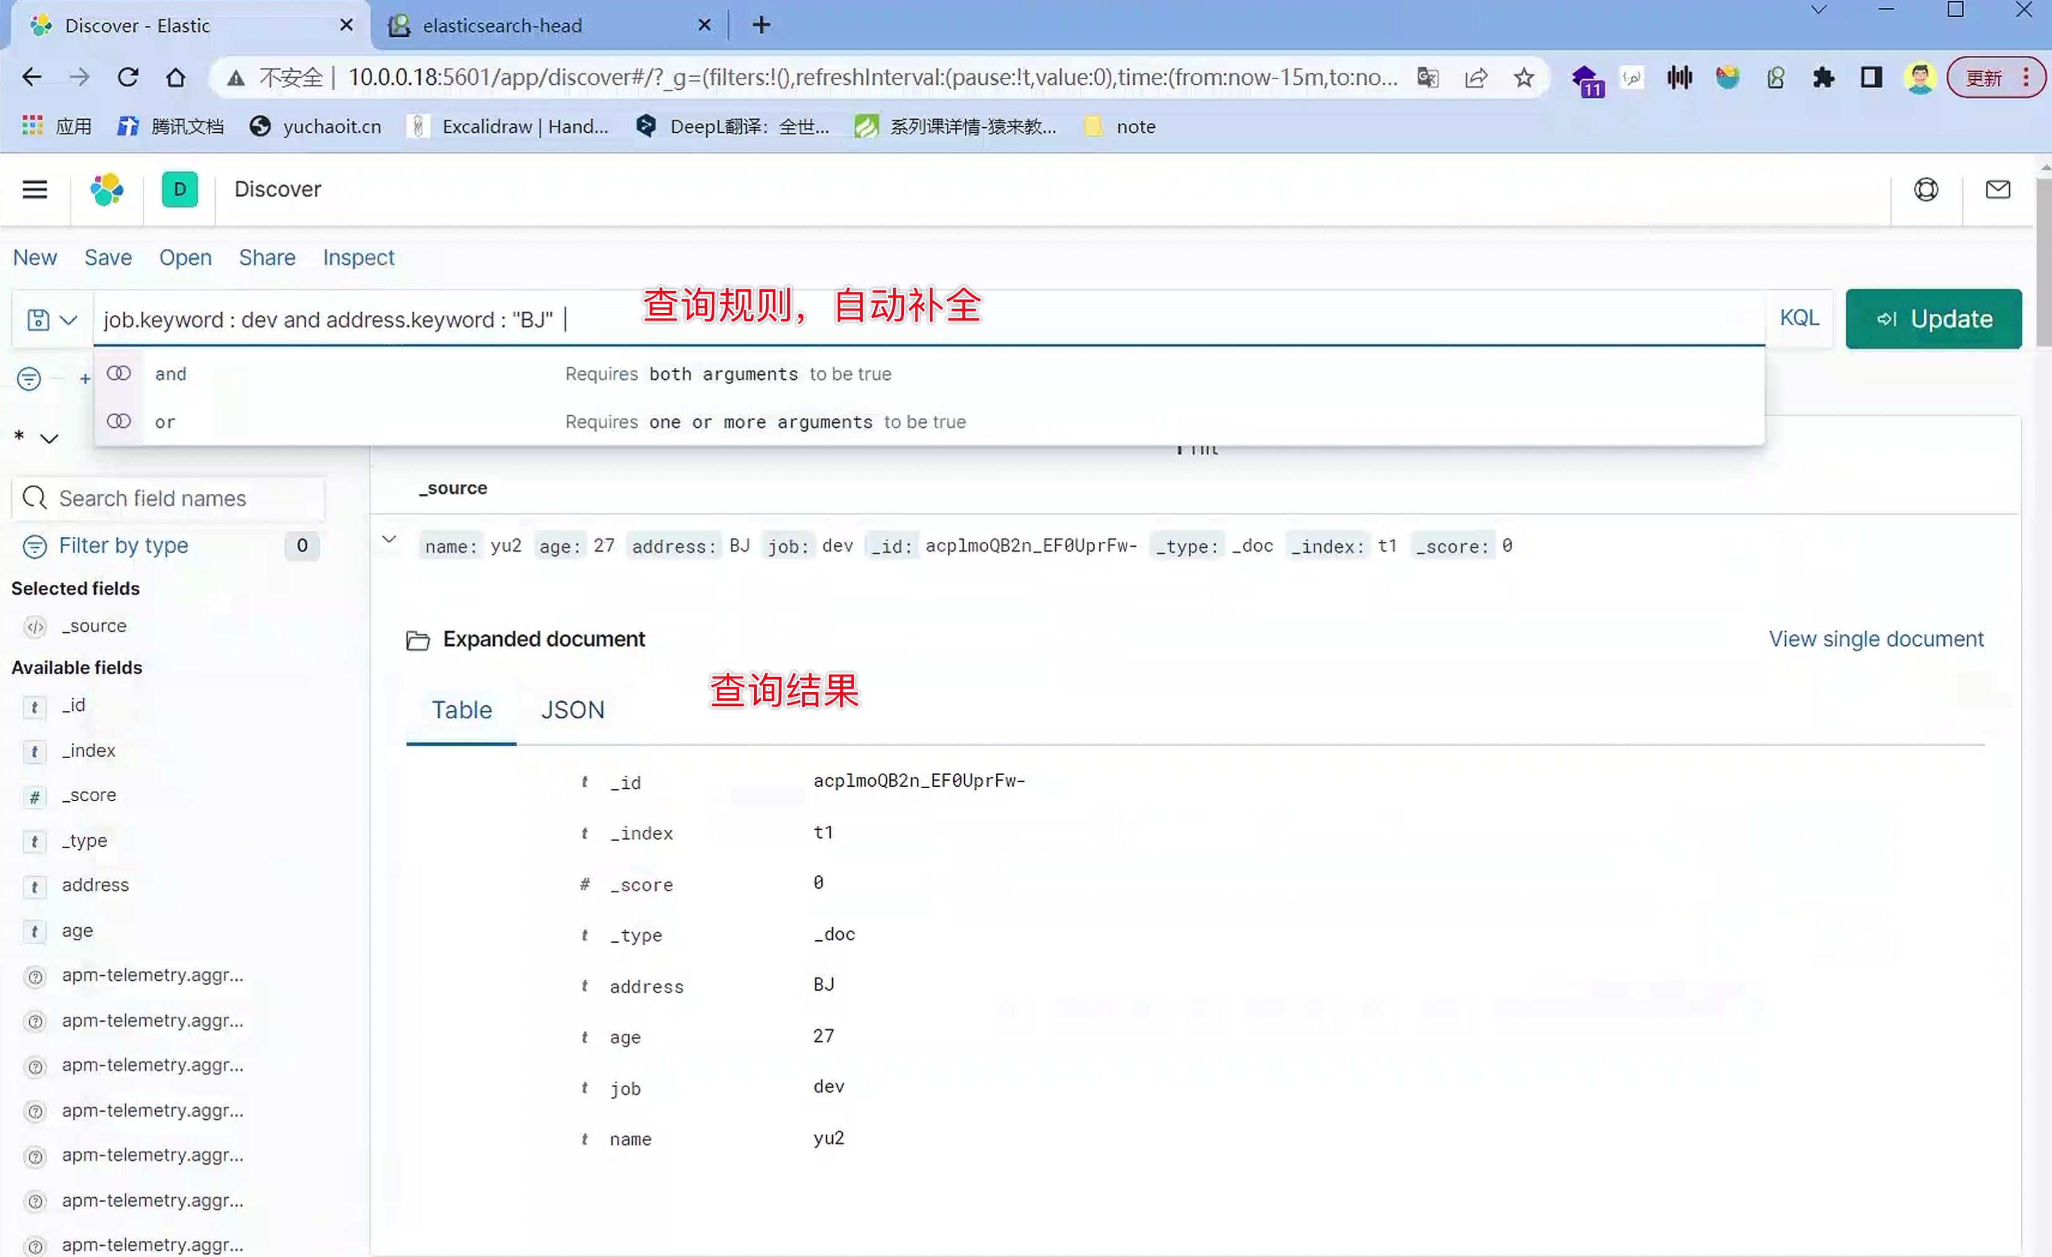Click the Elastic logo icon

click(107, 190)
